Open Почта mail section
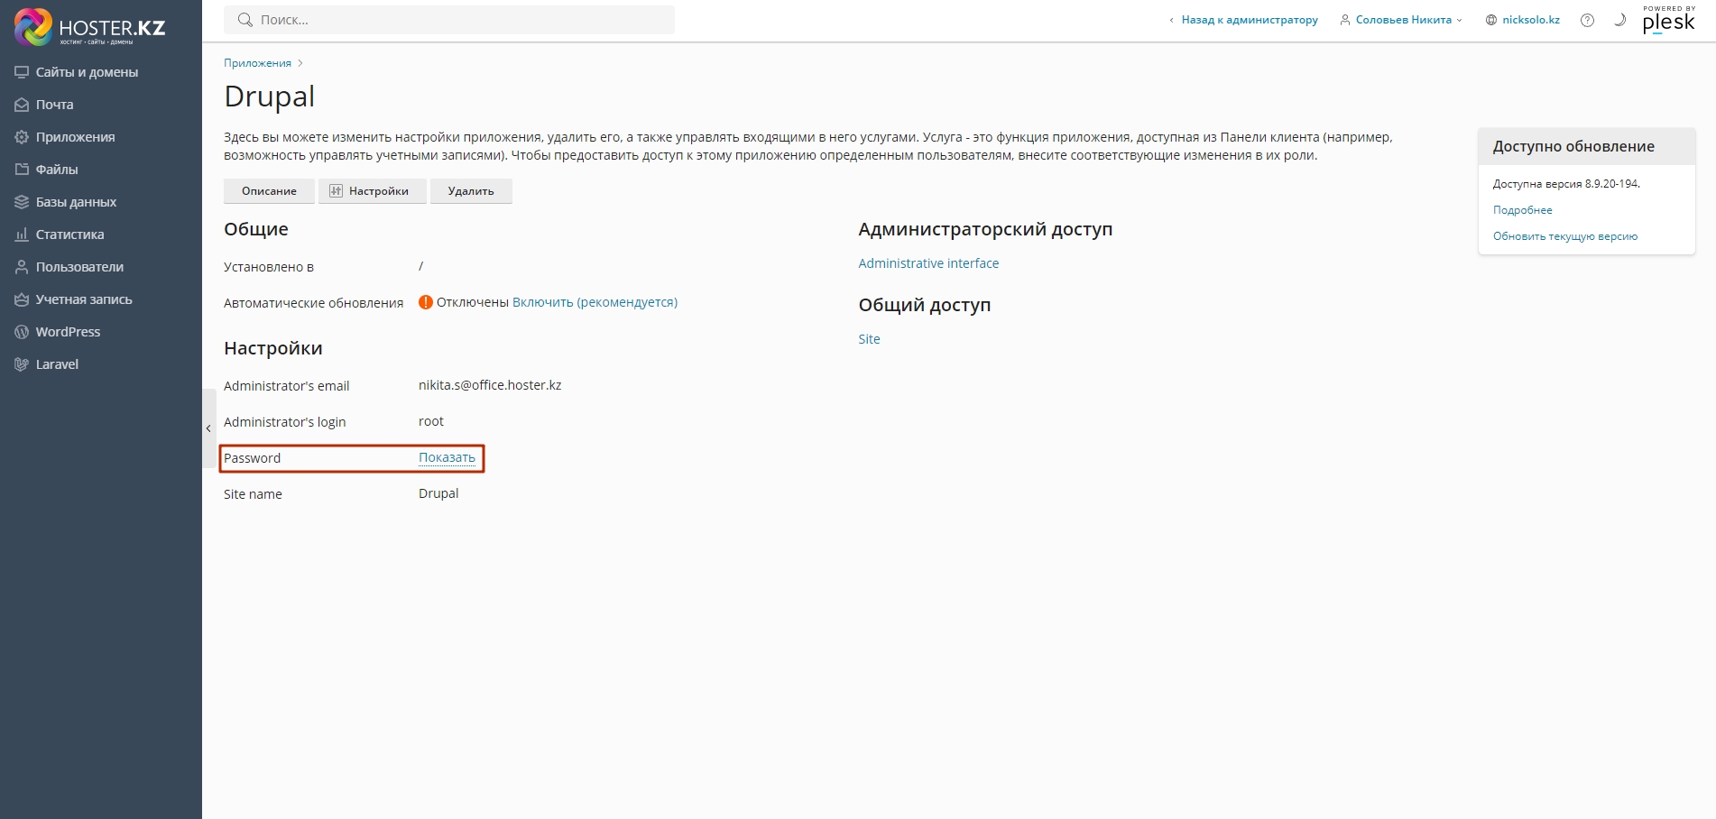The image size is (1716, 819). click(54, 105)
